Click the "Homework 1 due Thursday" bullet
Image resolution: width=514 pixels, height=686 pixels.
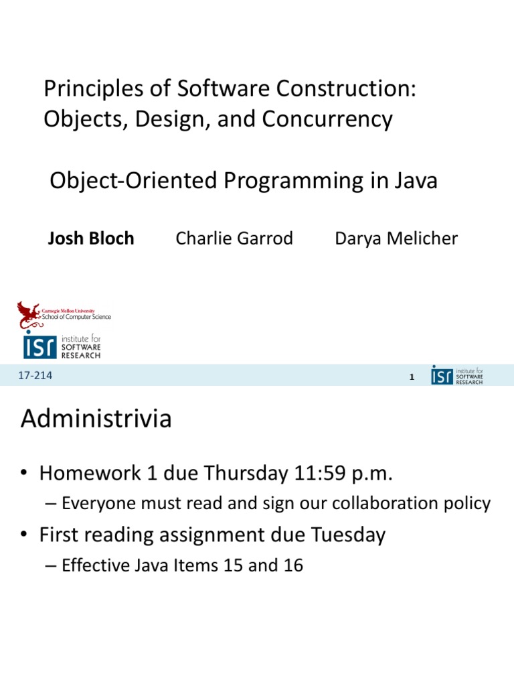click(x=216, y=474)
